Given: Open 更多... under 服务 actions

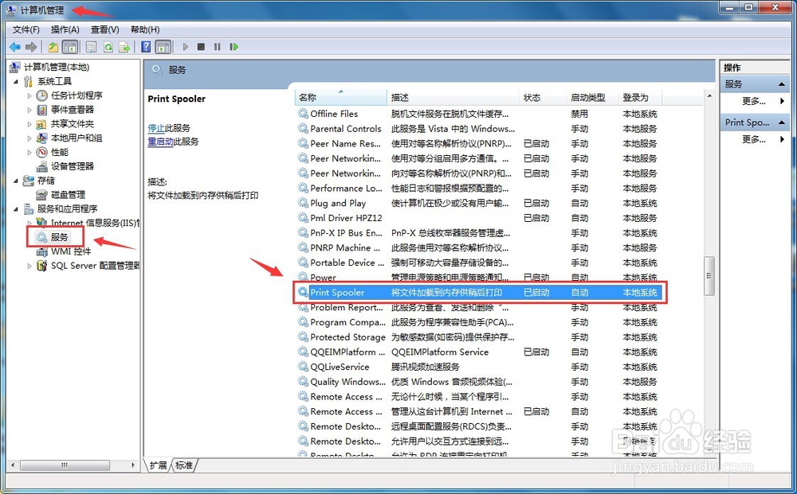Looking at the screenshot, I should point(754,101).
